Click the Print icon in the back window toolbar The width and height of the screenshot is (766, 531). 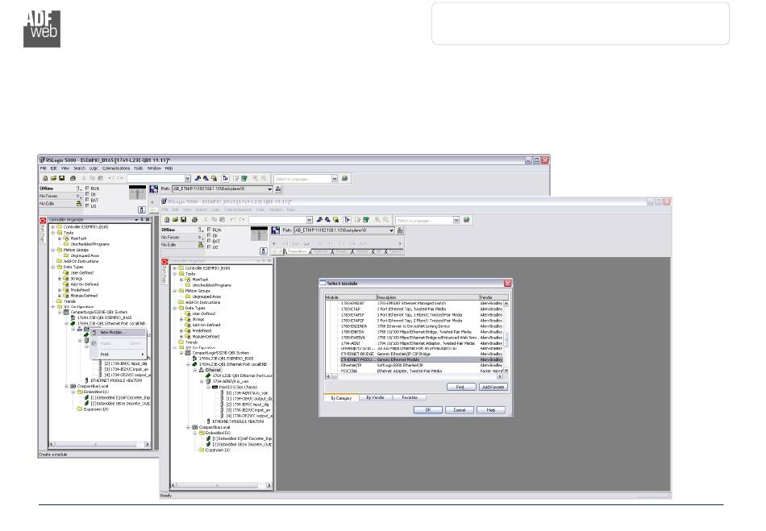(73, 177)
